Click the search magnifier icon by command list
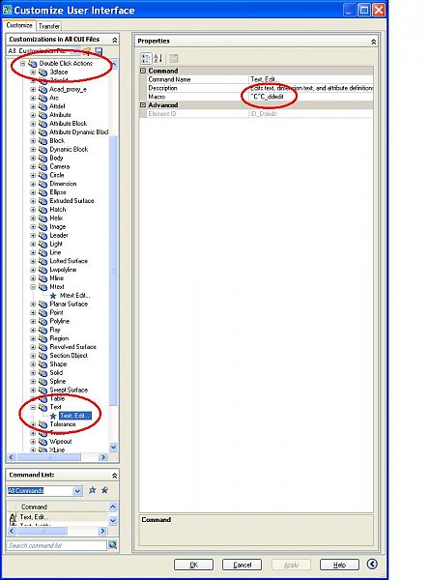Viewport: 429px width, 580px height. (113, 544)
